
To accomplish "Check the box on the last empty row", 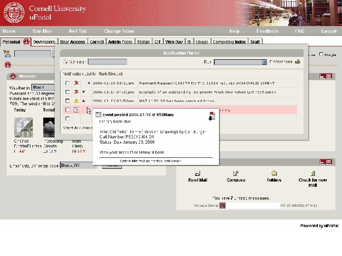I will (67, 119).
